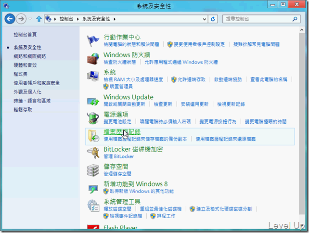Screen dimensions: 309x233
Task: Click the Control Panel icon in address bar
Action: [x=48, y=19]
